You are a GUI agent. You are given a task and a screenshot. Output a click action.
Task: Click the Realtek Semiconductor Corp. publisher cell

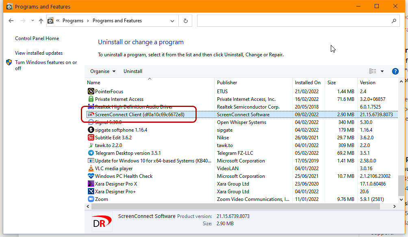248,107
